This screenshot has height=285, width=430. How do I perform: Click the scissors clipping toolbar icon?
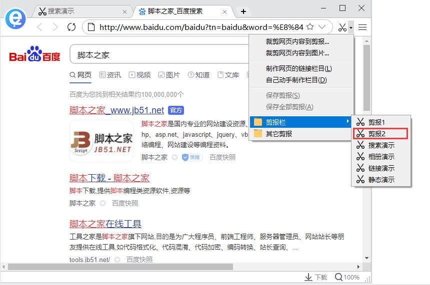(342, 27)
